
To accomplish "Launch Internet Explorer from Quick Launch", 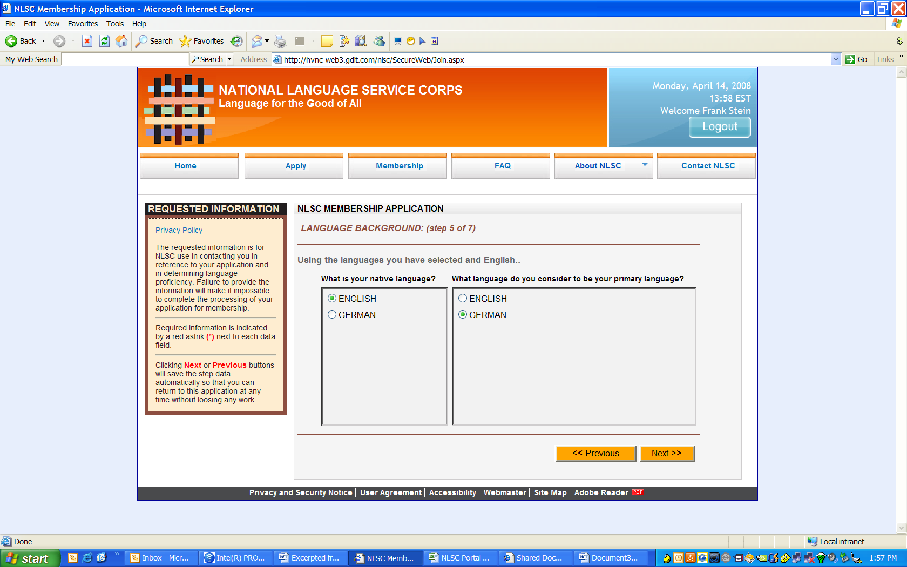I will point(87,558).
